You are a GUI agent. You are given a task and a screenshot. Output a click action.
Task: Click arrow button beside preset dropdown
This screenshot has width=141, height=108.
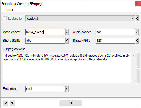click(x=137, y=18)
